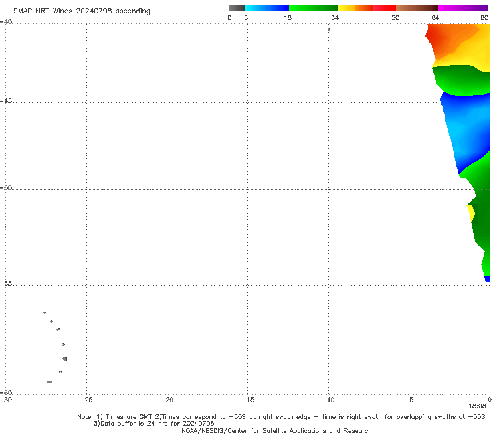Click the latitude label '-50'
The height and width of the screenshot is (435, 495).
tap(6, 187)
